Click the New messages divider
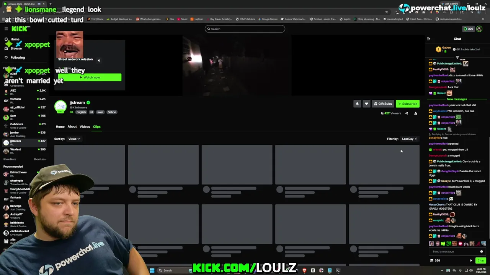 click(x=457, y=99)
